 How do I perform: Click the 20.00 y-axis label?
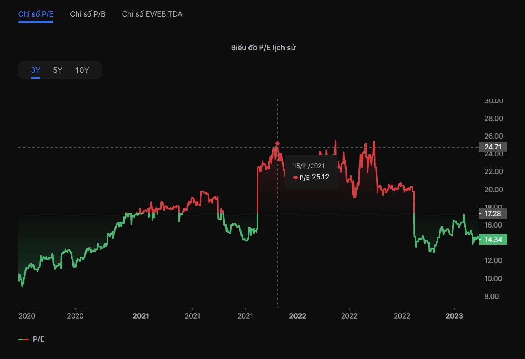(493, 190)
